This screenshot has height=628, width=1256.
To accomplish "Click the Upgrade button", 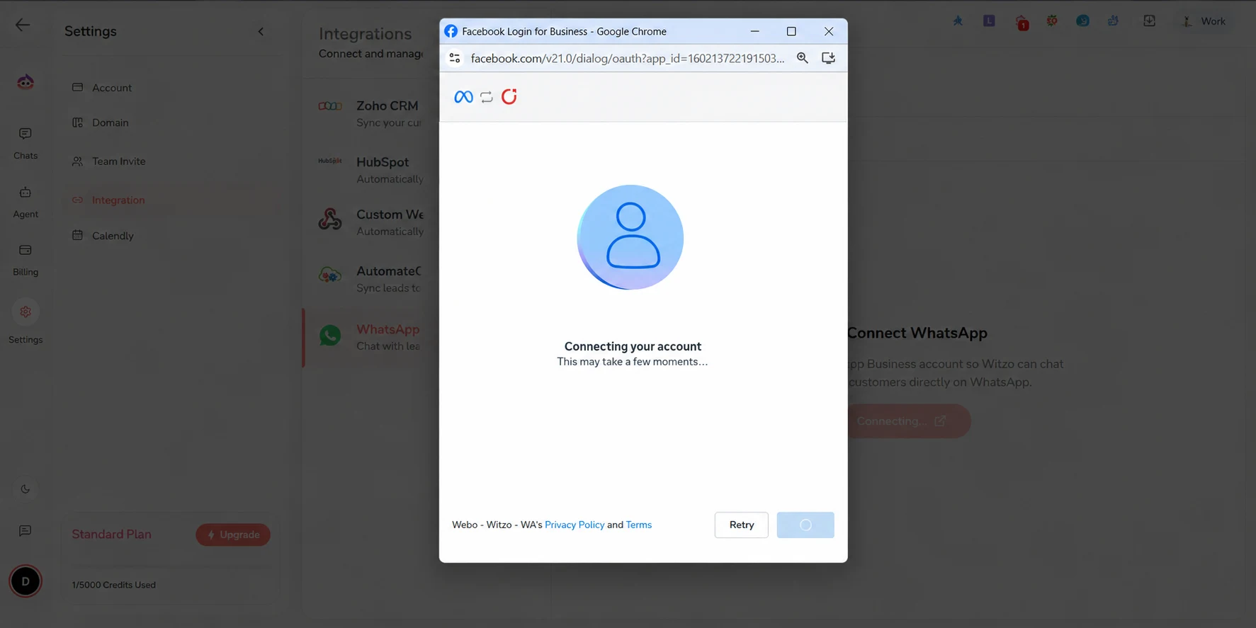I will tap(233, 535).
